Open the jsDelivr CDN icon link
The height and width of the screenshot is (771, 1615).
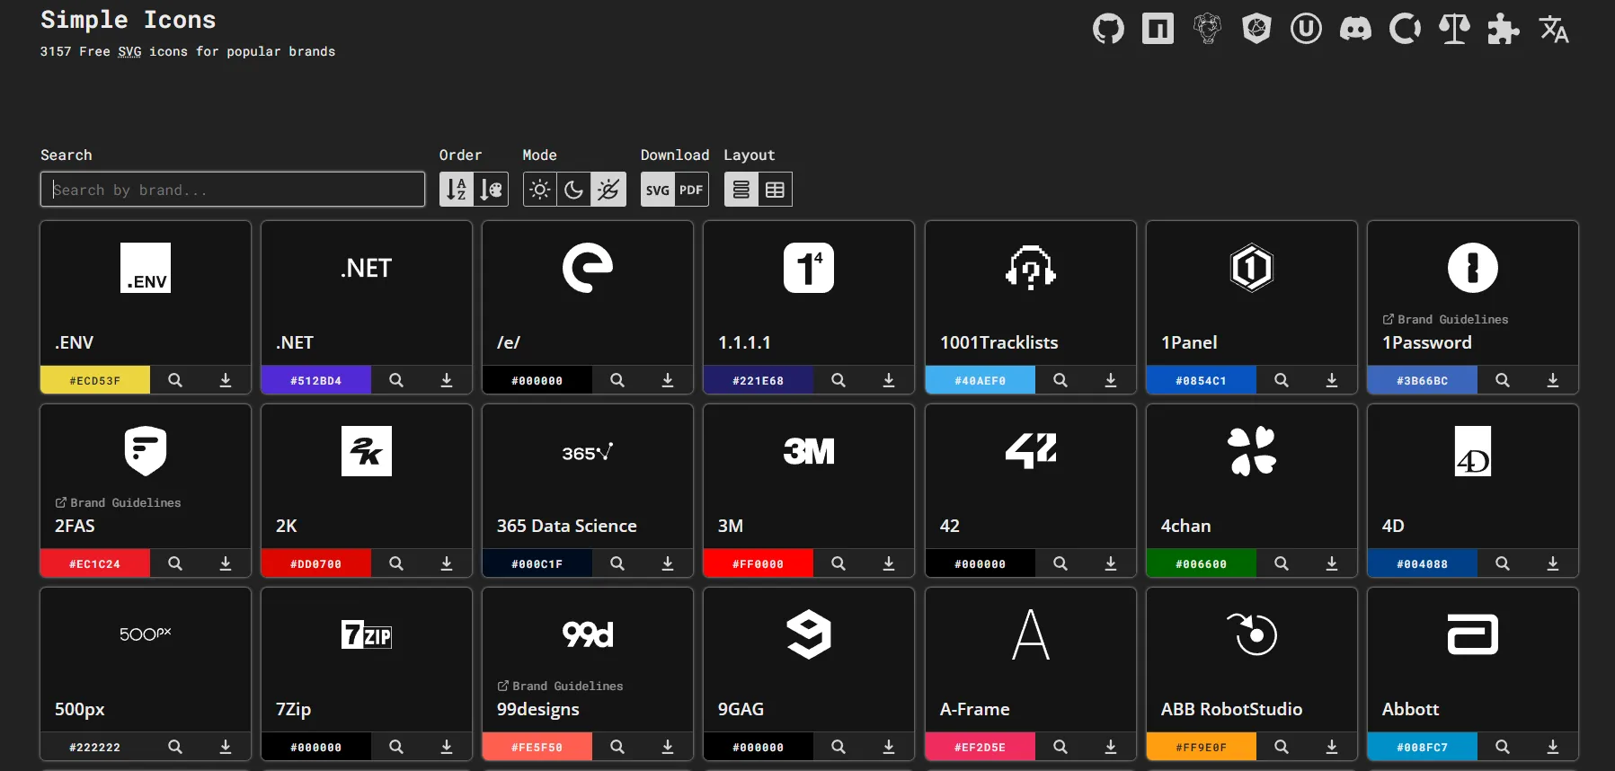(1256, 29)
